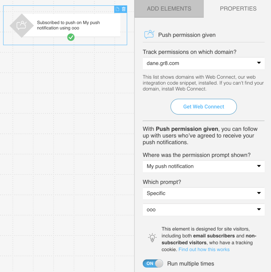Select the diamond push icon on the canvas element
The height and width of the screenshot is (272, 271).
(22, 25)
